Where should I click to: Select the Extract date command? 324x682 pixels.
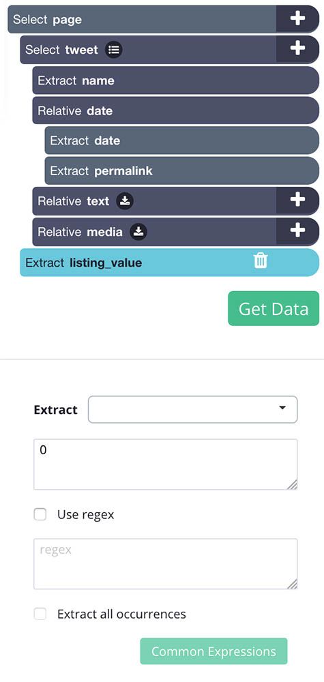click(x=182, y=140)
